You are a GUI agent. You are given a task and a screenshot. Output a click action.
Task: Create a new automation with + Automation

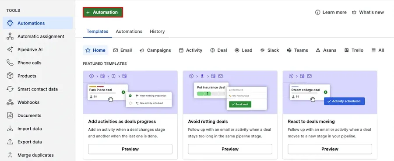pos(103,12)
